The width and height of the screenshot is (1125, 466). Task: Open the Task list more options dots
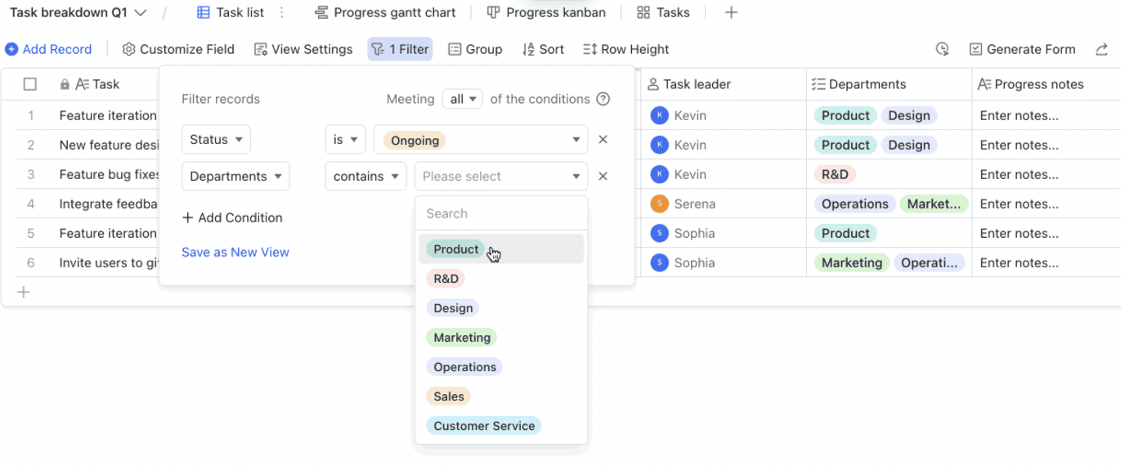(x=282, y=13)
